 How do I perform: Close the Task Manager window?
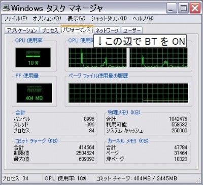[x=195, y=8]
